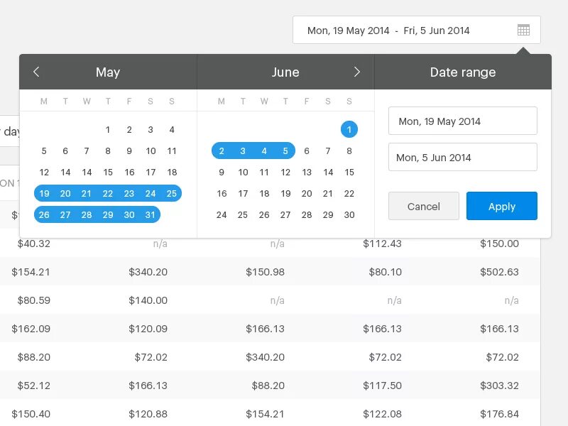Select May 31 in the calendar

point(151,214)
